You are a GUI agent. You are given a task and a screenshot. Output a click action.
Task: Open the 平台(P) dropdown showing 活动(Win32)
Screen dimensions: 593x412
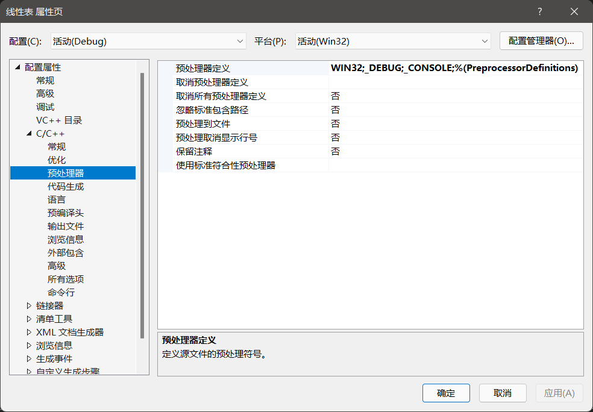point(392,40)
